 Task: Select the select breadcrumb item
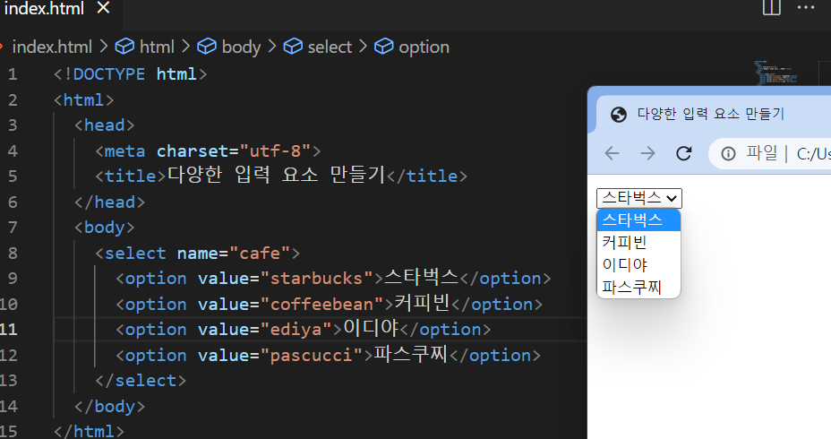click(330, 47)
